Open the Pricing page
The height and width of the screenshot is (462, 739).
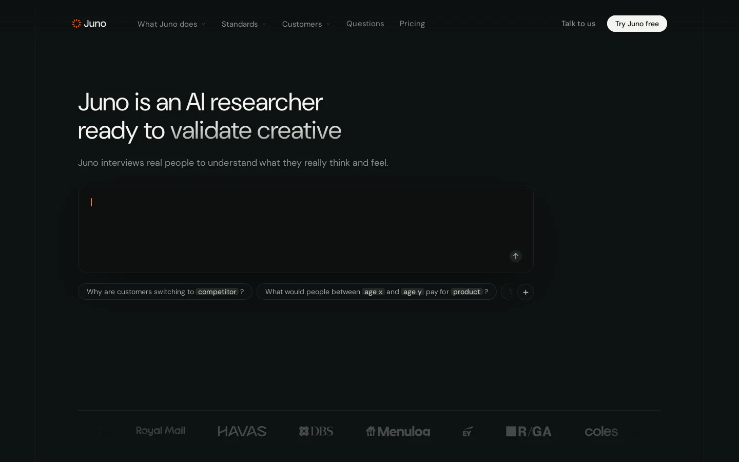[412, 24]
